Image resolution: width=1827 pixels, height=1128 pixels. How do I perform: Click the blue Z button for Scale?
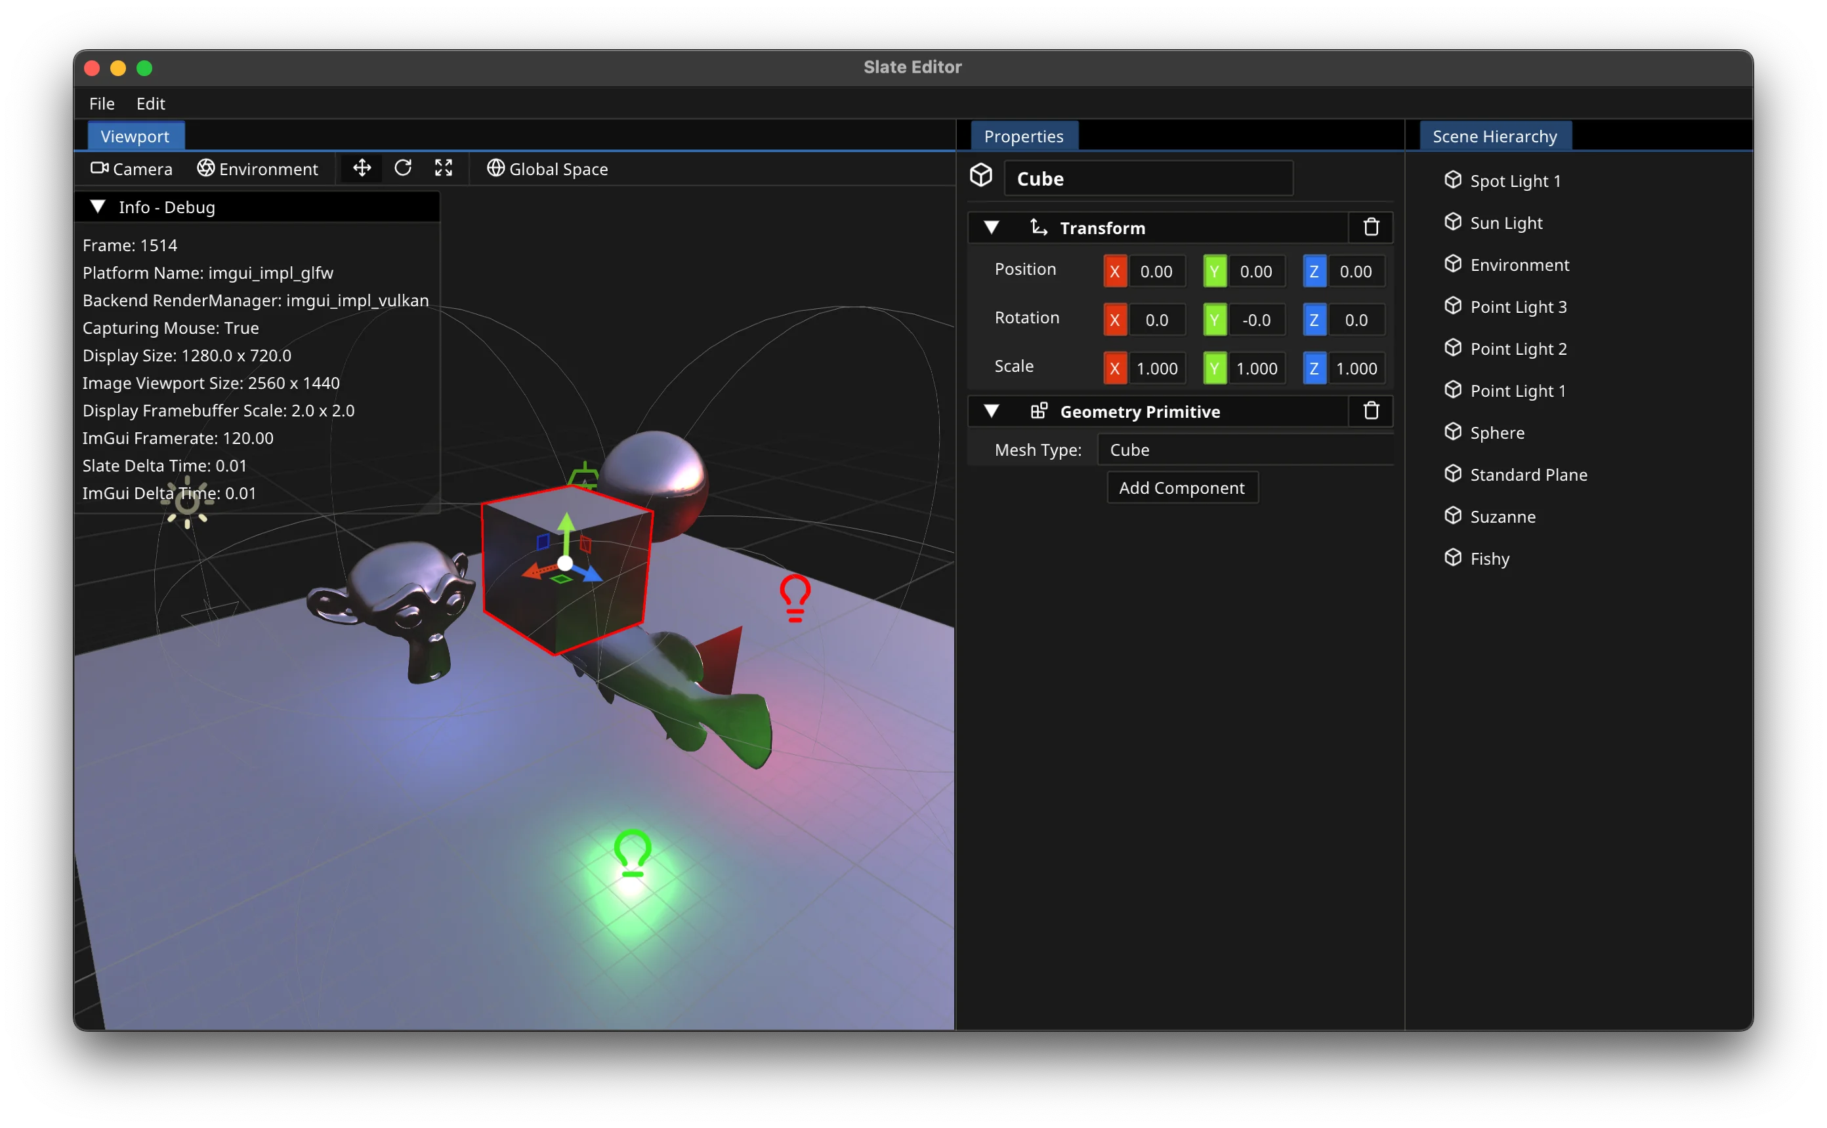tap(1314, 369)
